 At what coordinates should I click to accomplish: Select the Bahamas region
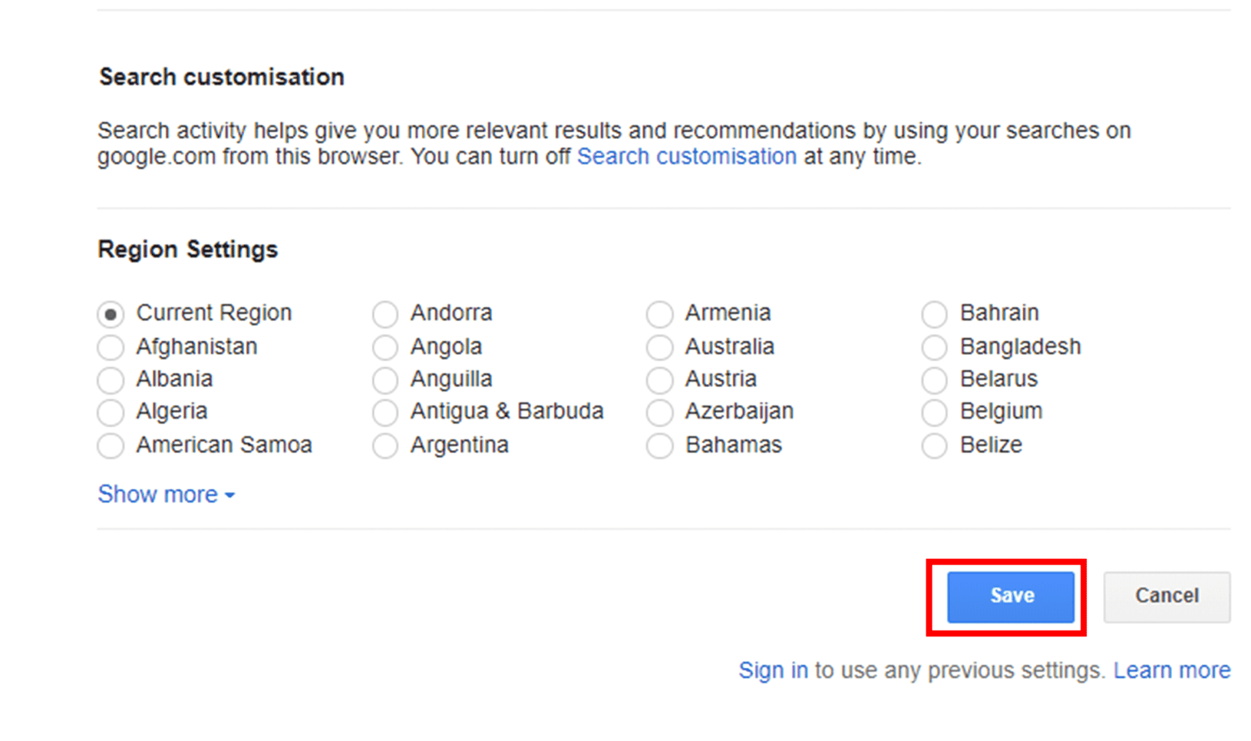660,445
